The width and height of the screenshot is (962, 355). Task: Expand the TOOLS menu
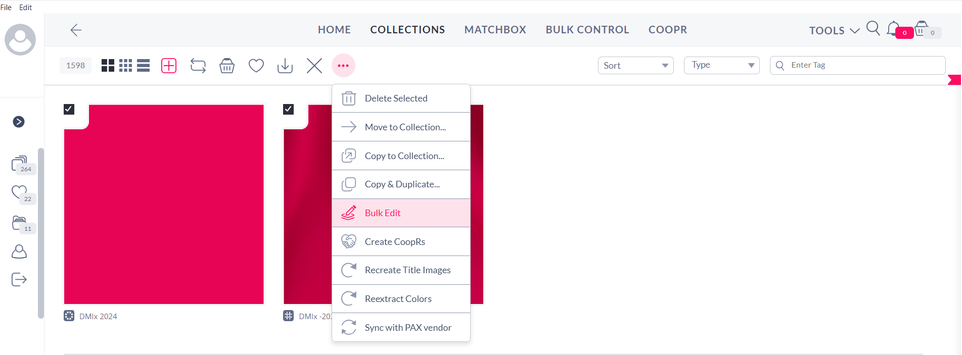(834, 30)
